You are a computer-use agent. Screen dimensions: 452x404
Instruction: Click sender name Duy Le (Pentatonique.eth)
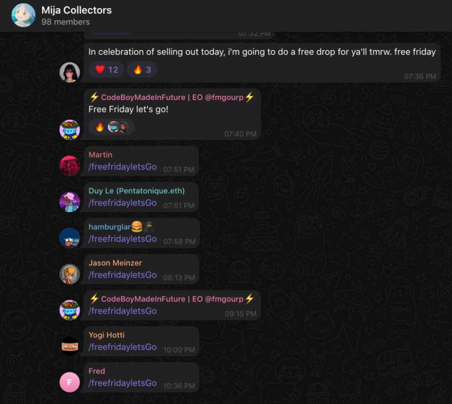coord(137,191)
